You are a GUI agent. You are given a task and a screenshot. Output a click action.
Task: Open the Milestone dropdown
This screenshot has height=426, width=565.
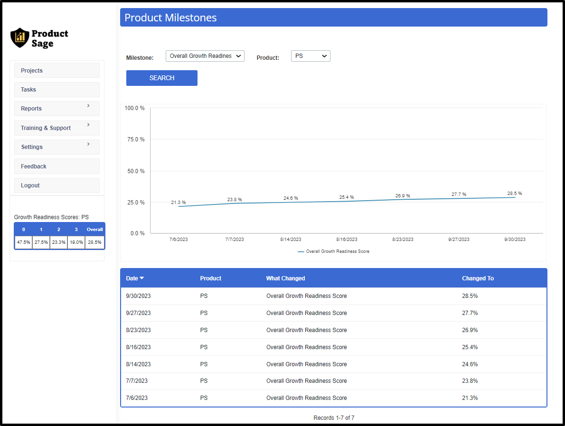(205, 56)
